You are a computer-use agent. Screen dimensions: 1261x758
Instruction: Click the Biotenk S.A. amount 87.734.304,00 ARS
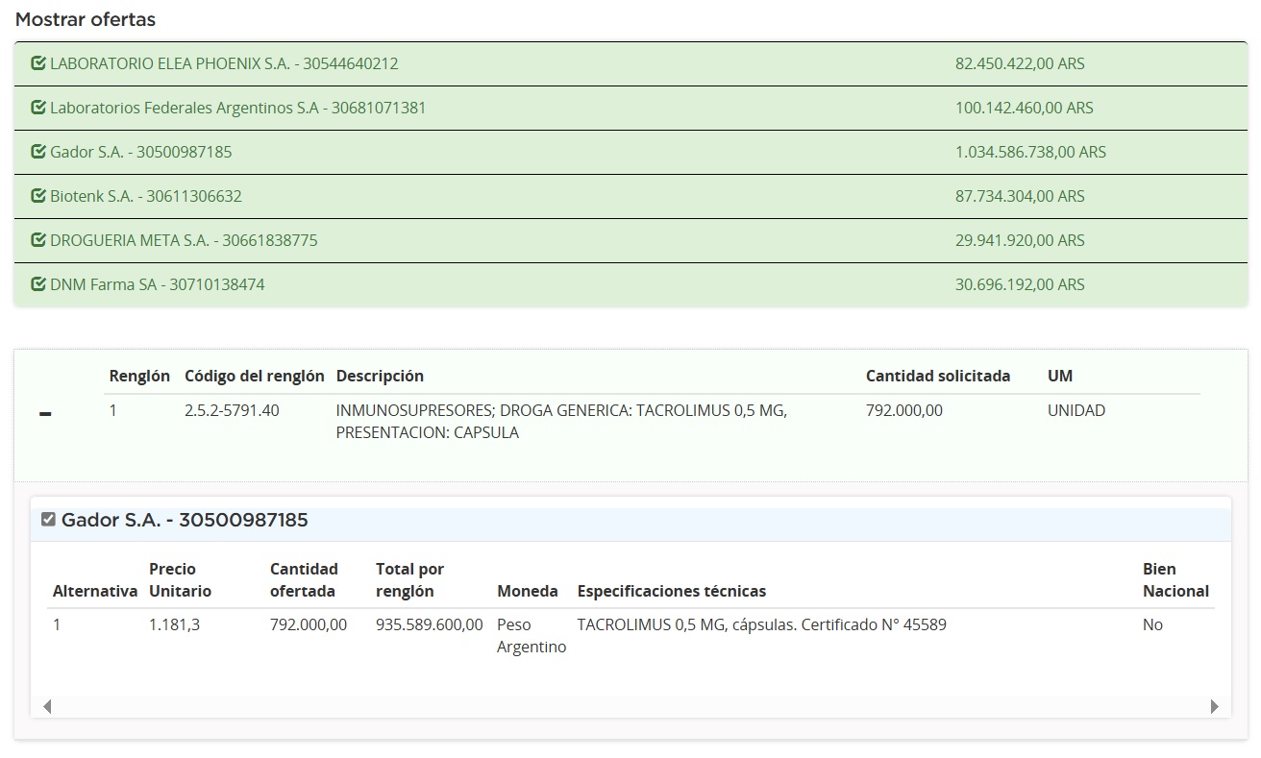point(1020,196)
